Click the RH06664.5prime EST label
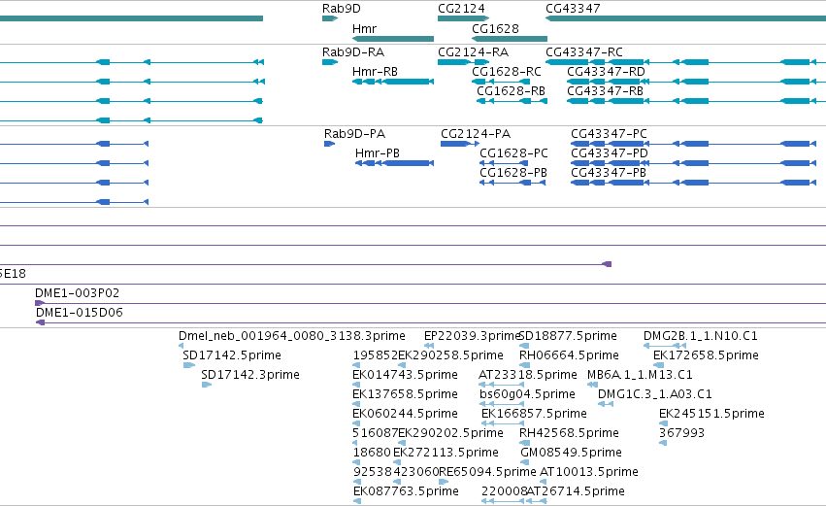 (x=569, y=355)
